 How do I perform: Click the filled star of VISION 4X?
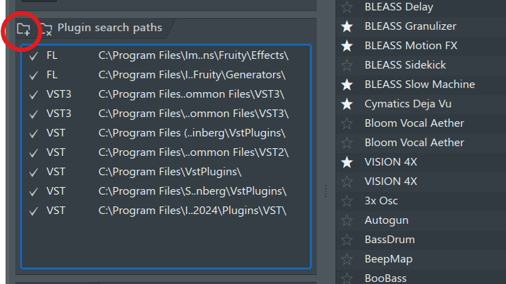click(x=347, y=162)
